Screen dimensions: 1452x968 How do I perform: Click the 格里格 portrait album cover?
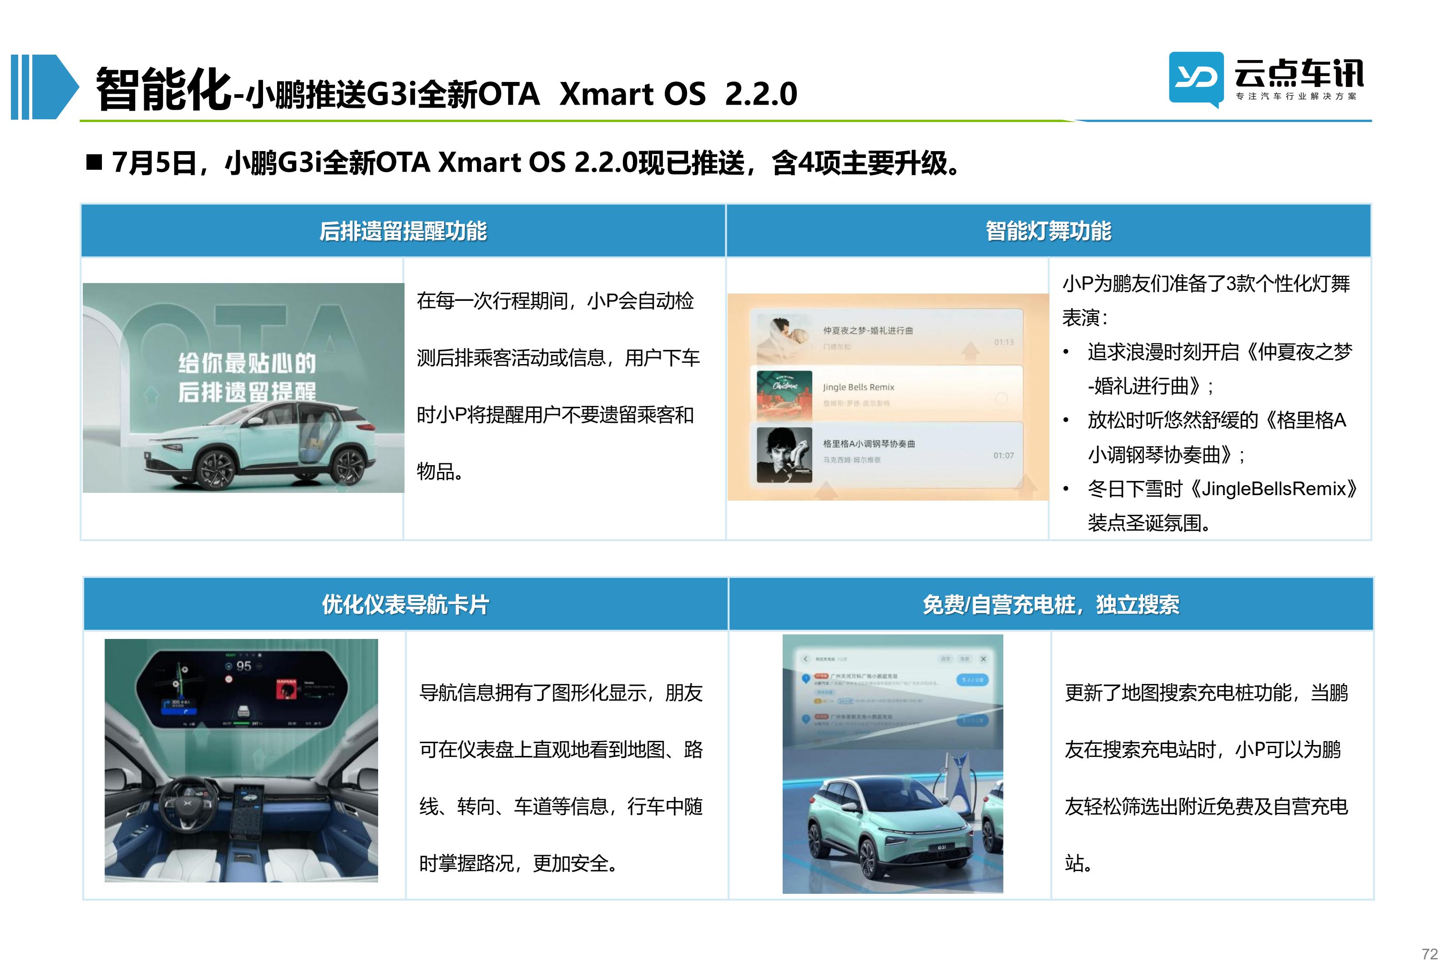(784, 454)
